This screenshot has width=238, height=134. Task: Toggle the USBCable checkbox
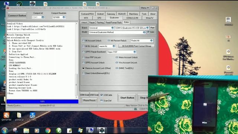102,95
